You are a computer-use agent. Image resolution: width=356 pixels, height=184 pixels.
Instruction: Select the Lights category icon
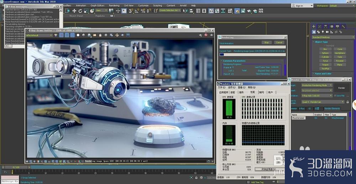coord(323,32)
